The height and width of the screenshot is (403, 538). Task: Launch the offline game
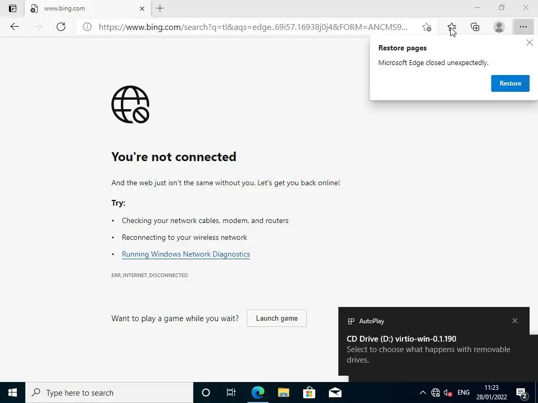(x=276, y=319)
